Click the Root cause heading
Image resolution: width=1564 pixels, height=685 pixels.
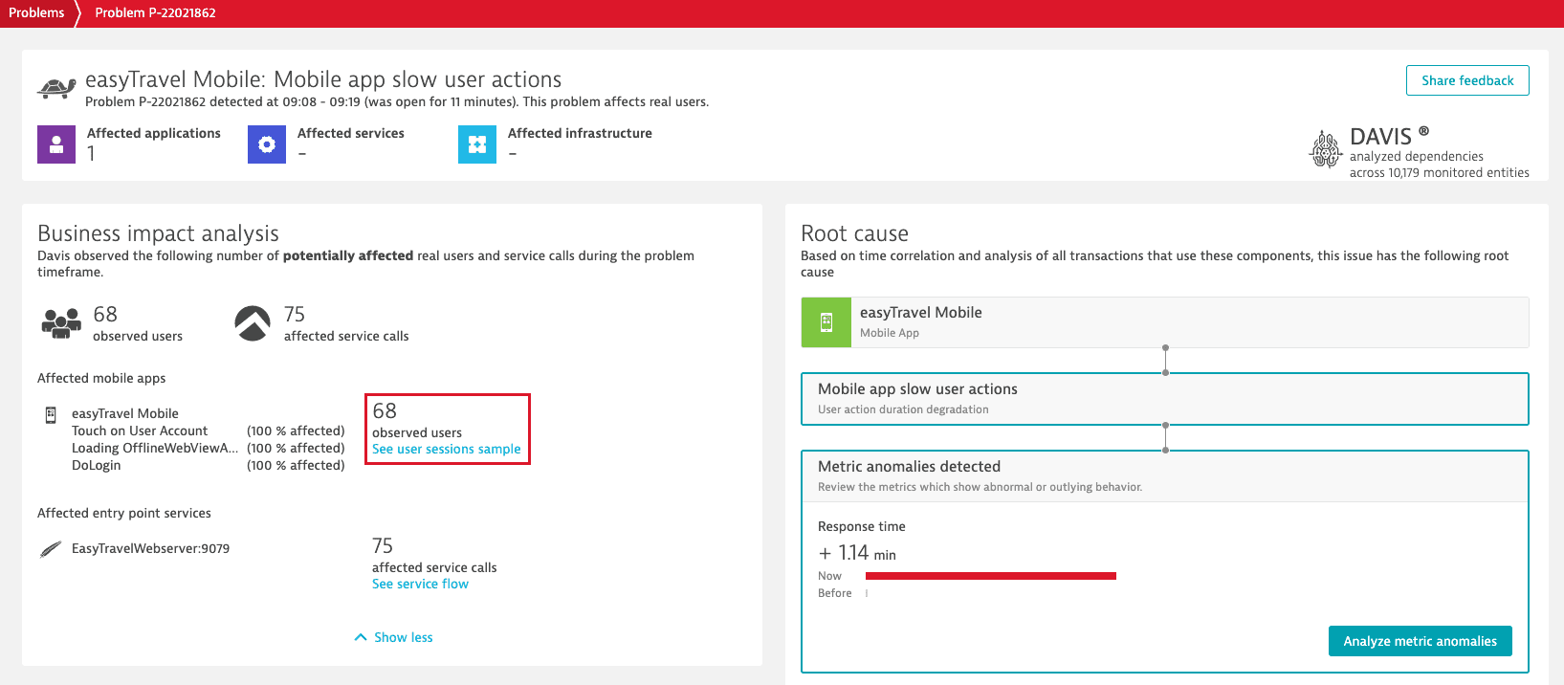pyautogui.click(x=854, y=233)
